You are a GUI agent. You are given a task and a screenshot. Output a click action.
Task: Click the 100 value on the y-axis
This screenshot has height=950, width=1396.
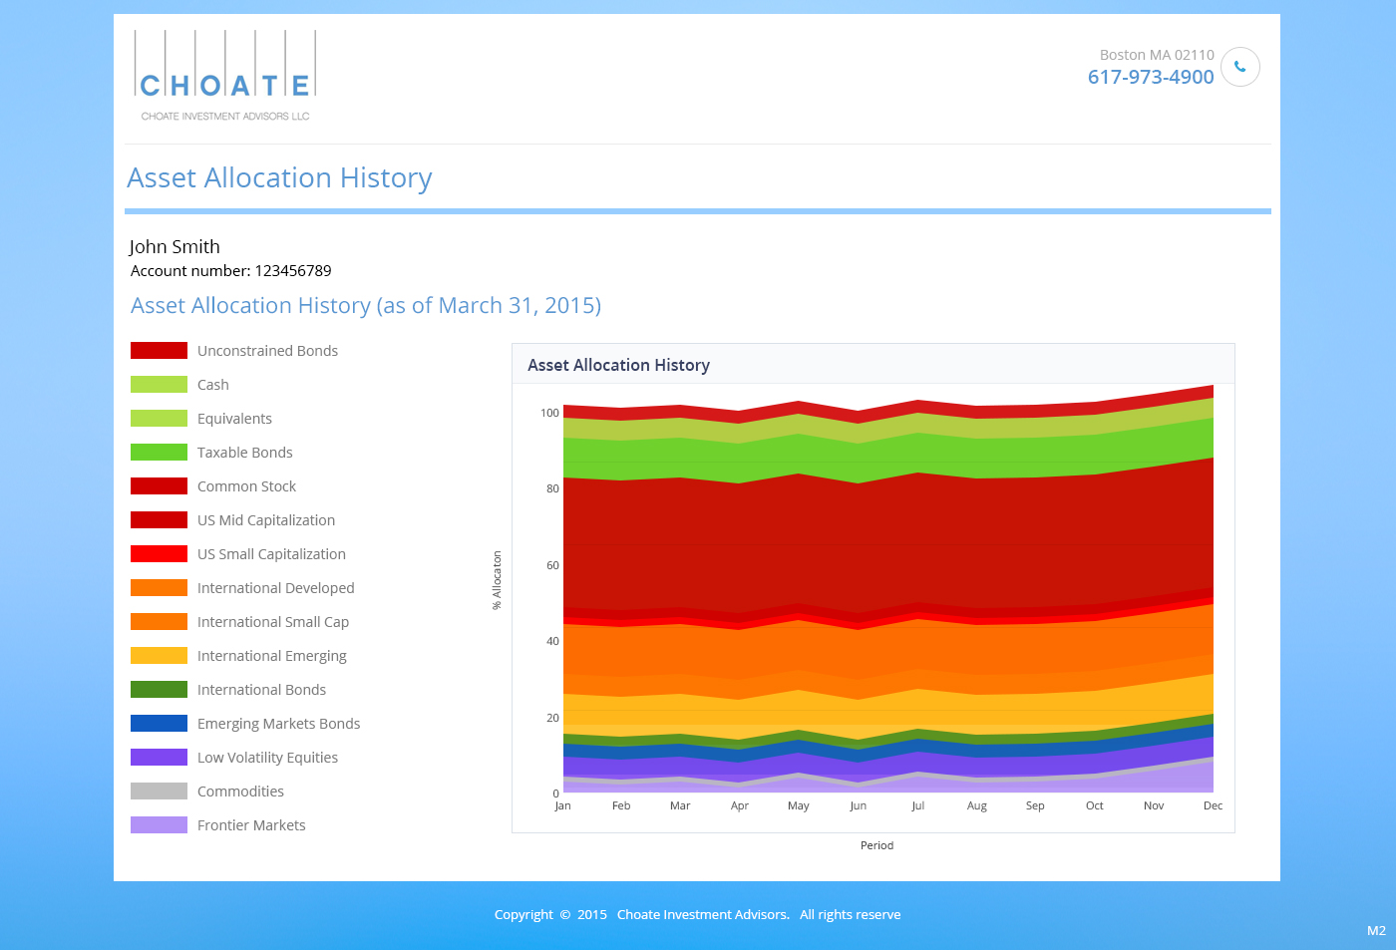[549, 413]
